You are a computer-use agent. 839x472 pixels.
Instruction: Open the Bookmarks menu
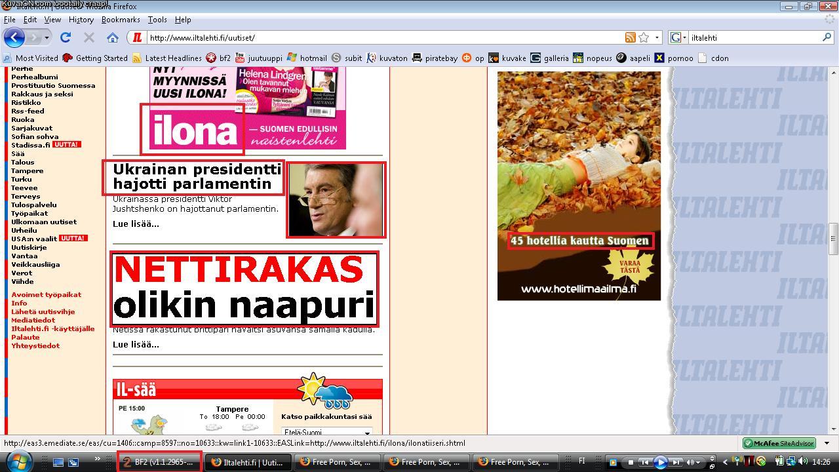121,20
